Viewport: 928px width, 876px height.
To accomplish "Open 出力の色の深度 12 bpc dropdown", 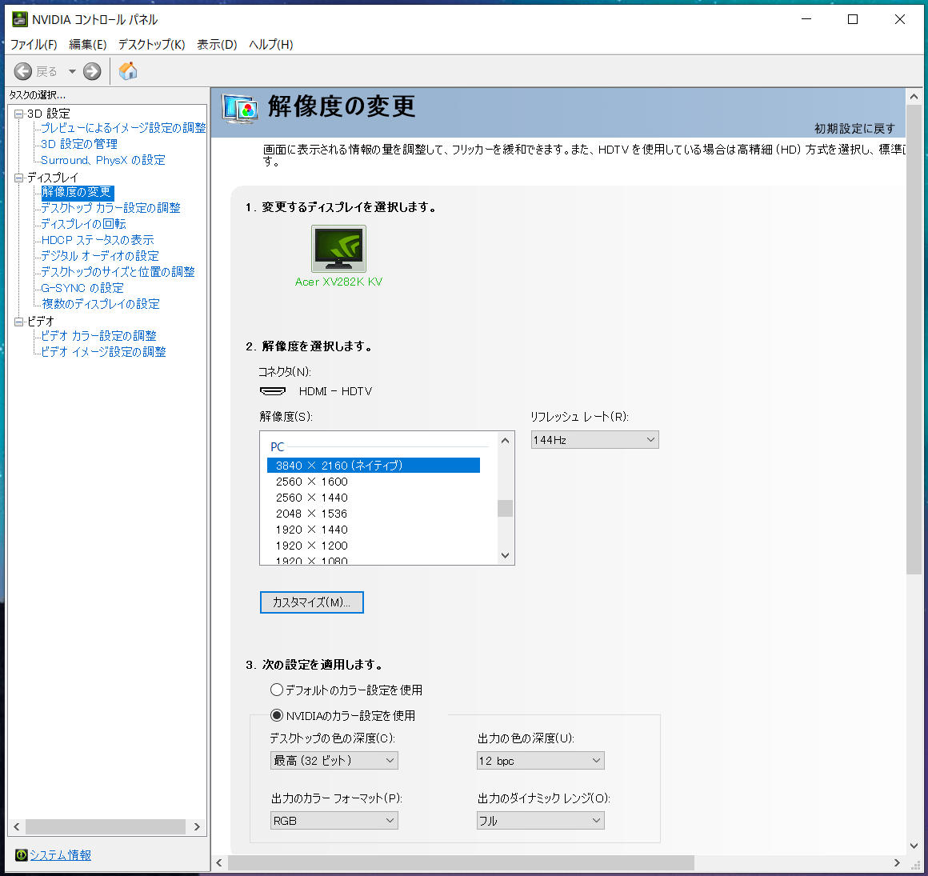I will point(540,761).
